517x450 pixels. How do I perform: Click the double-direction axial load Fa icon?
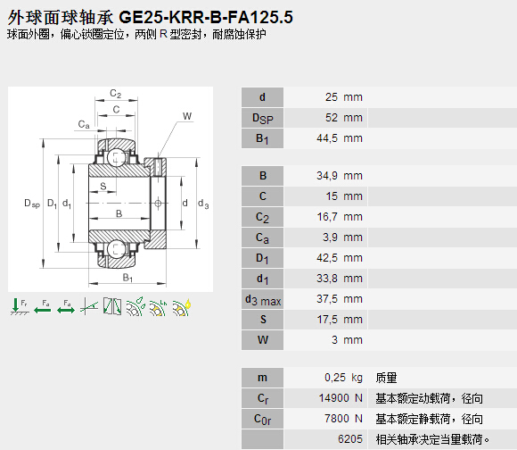pos(66,307)
